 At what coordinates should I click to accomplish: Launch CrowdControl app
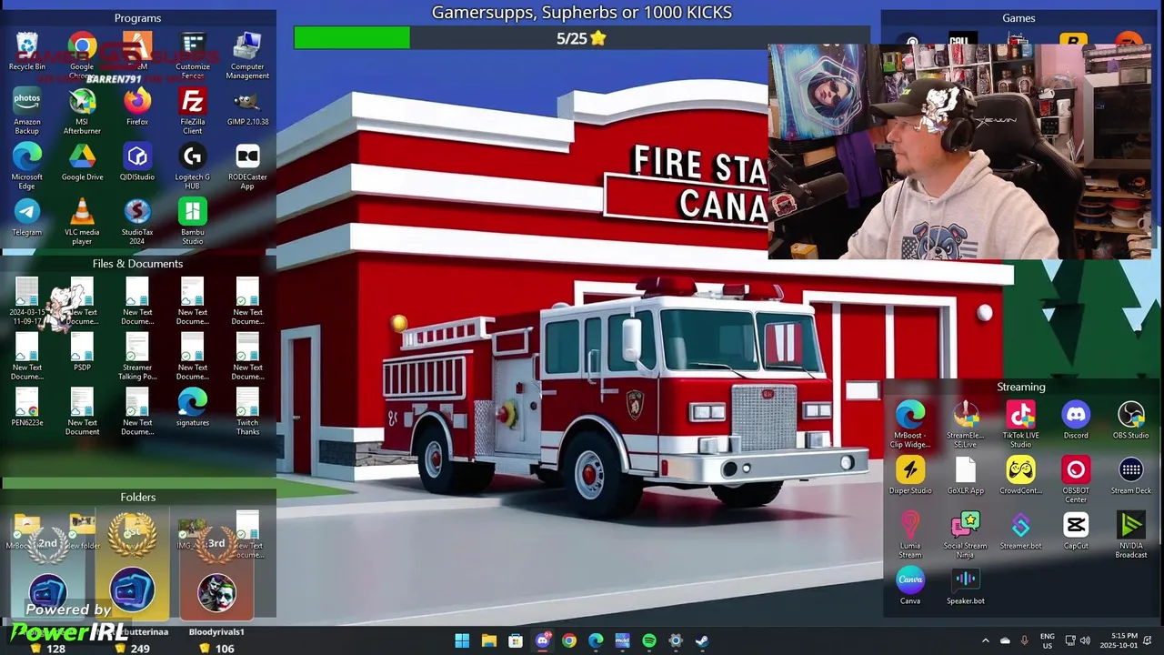point(1020,476)
